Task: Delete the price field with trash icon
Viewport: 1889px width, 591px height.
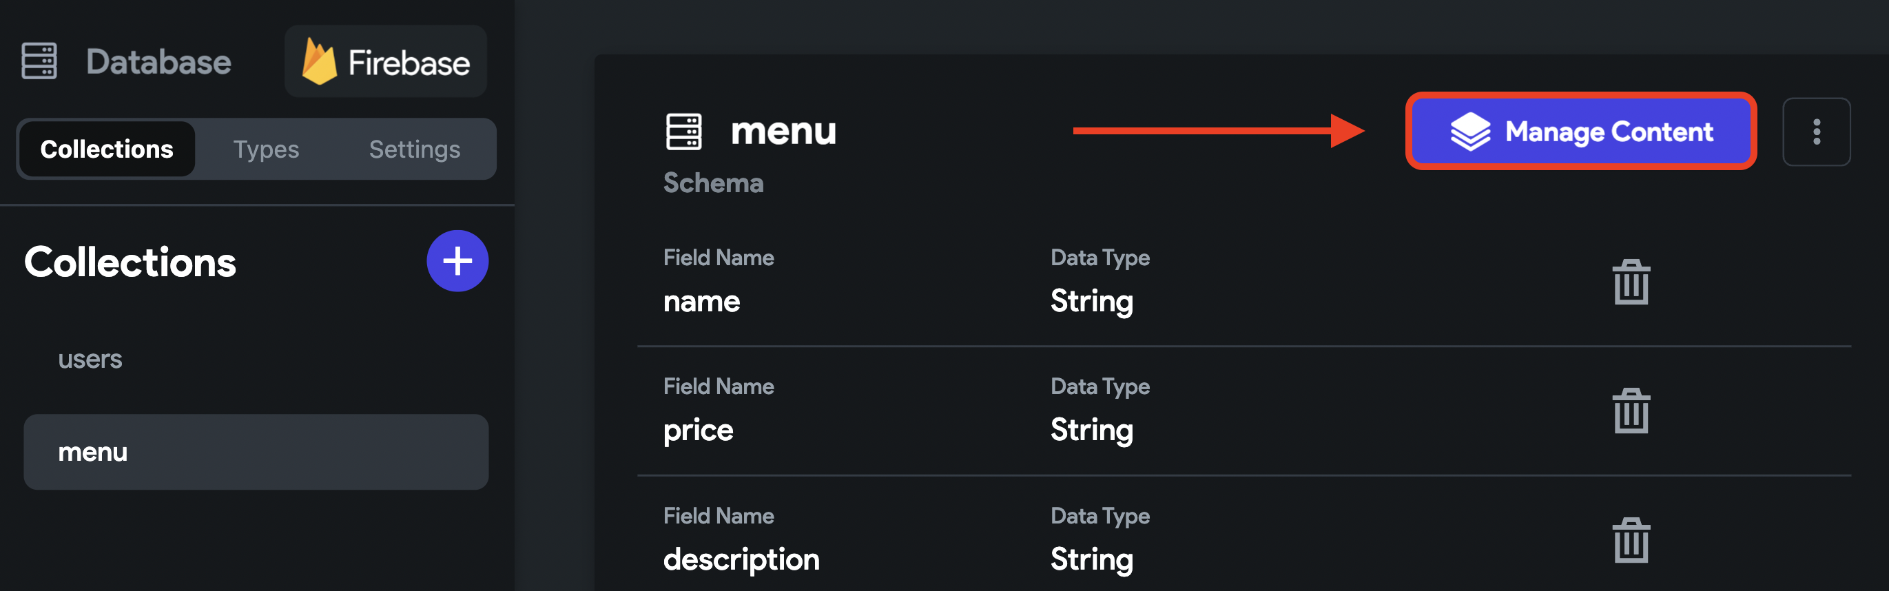Action: coord(1631,411)
